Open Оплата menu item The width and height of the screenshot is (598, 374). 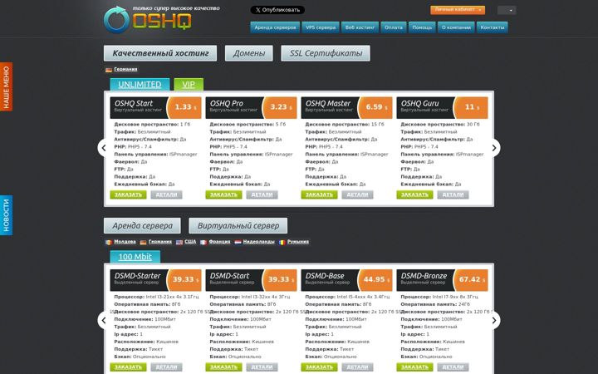coord(393,27)
